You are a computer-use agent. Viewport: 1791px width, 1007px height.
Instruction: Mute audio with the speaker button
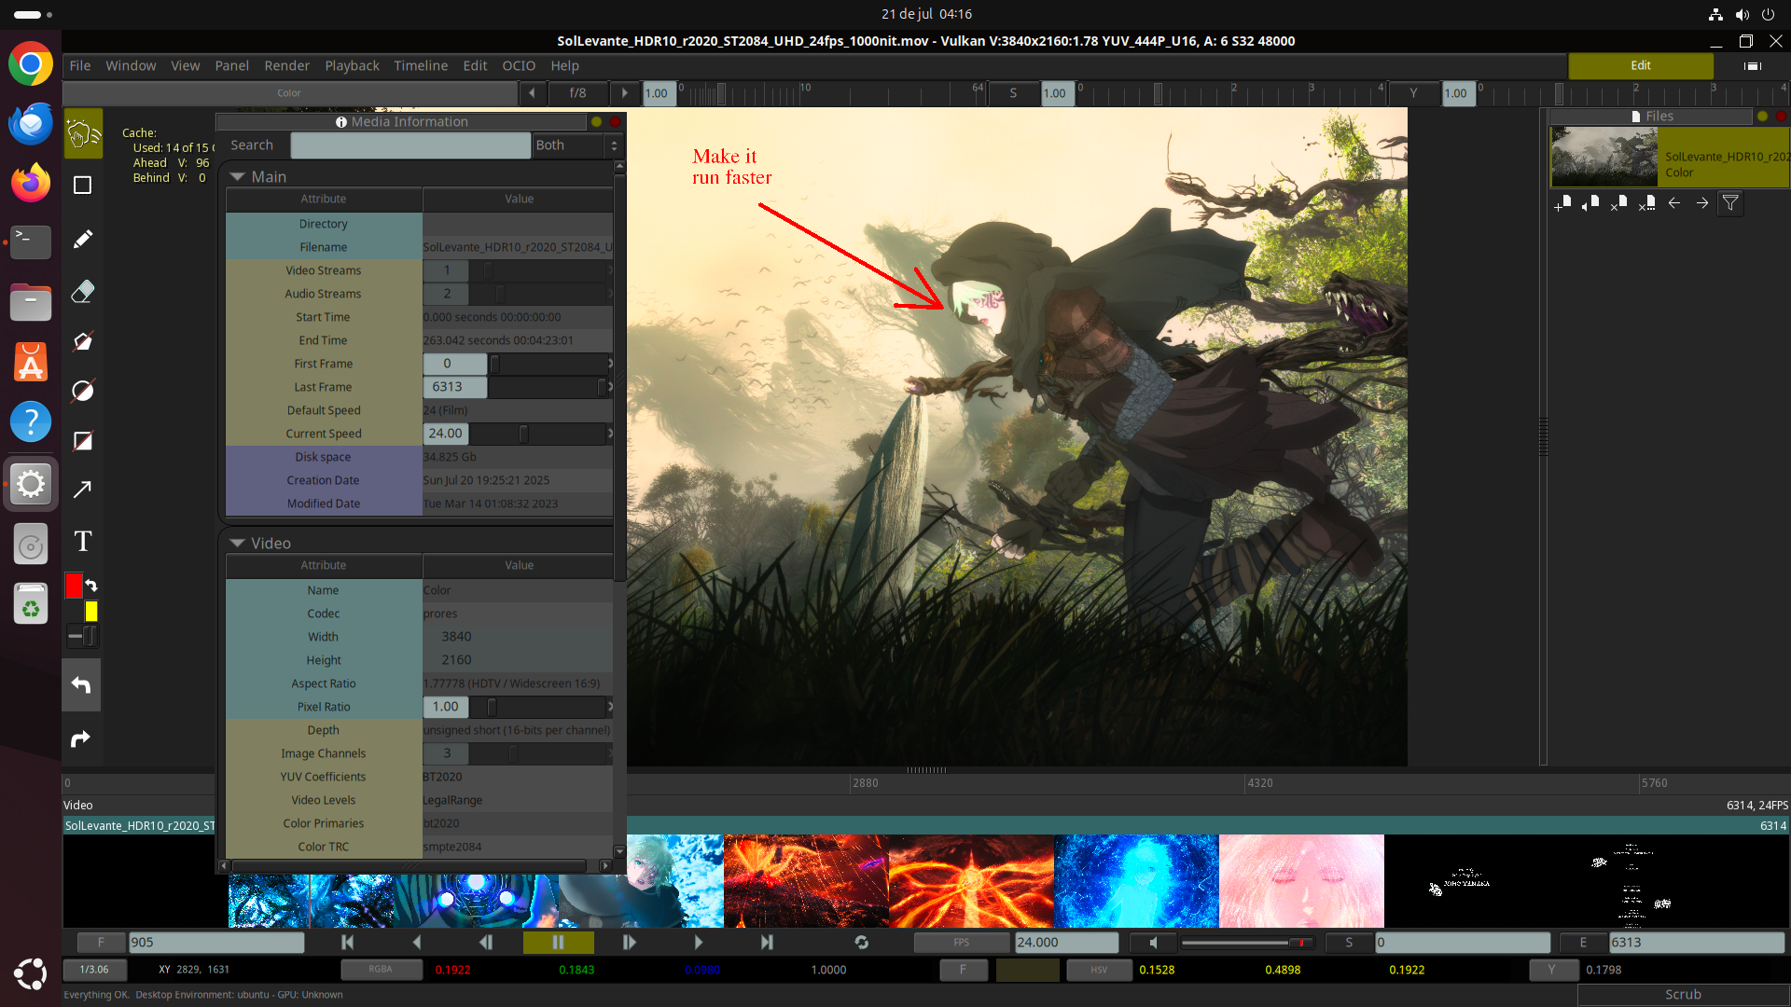pyautogui.click(x=1153, y=943)
